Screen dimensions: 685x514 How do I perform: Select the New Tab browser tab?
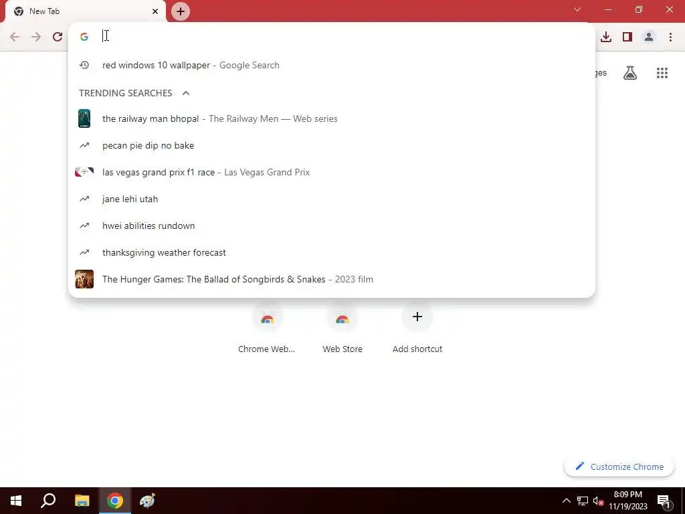(x=86, y=11)
